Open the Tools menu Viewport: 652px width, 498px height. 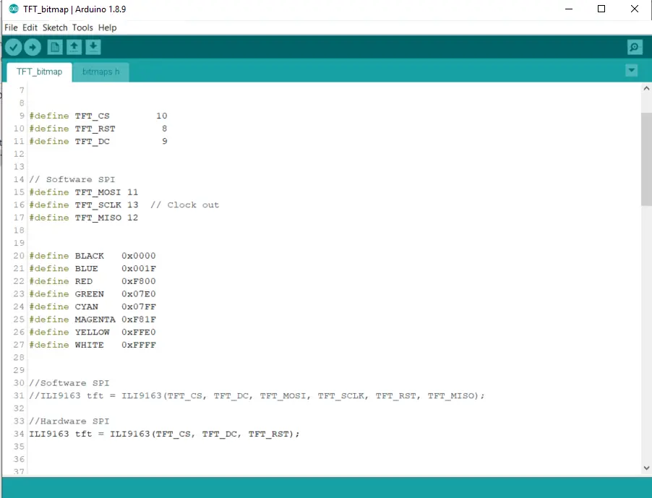click(x=82, y=27)
